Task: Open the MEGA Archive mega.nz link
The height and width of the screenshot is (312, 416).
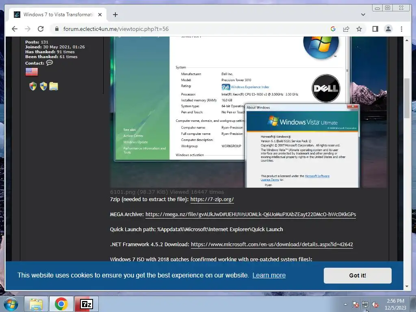Action: (250, 214)
